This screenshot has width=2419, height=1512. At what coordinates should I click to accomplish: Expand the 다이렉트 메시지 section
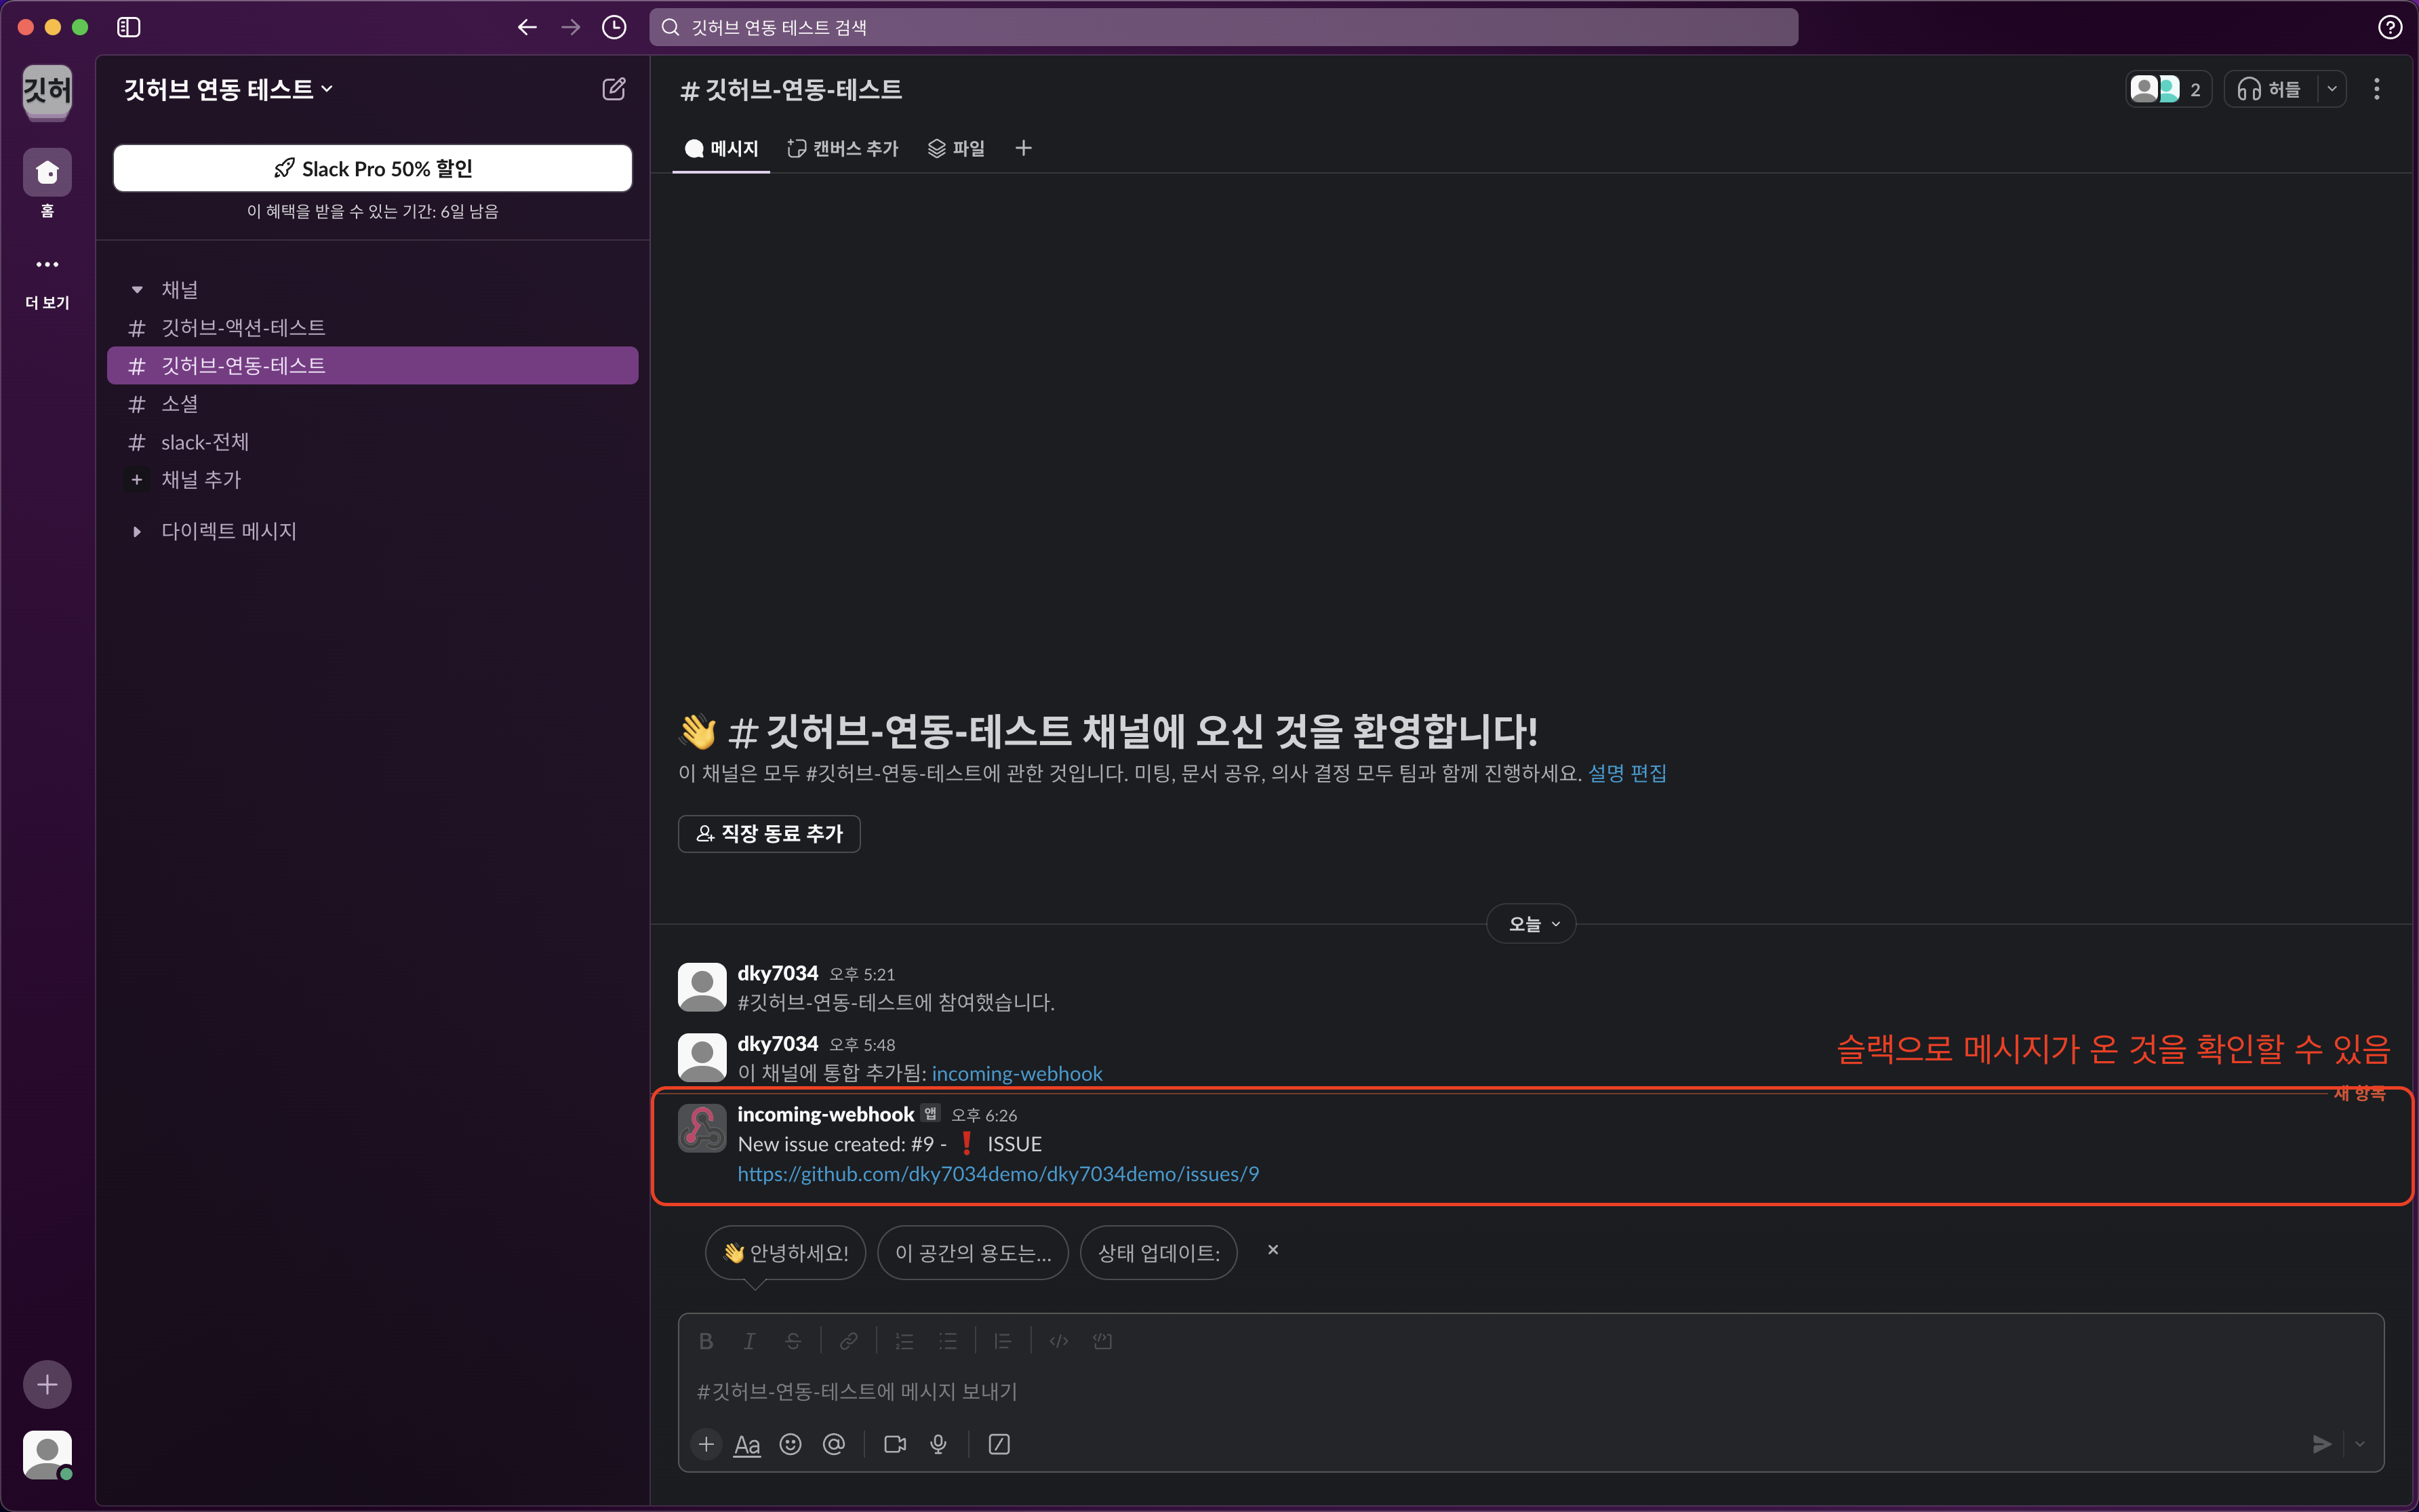click(x=137, y=531)
